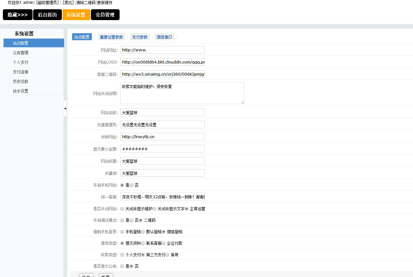Choose 企业付款 as 提现类型
The height and width of the screenshot is (277, 413).
click(163, 243)
